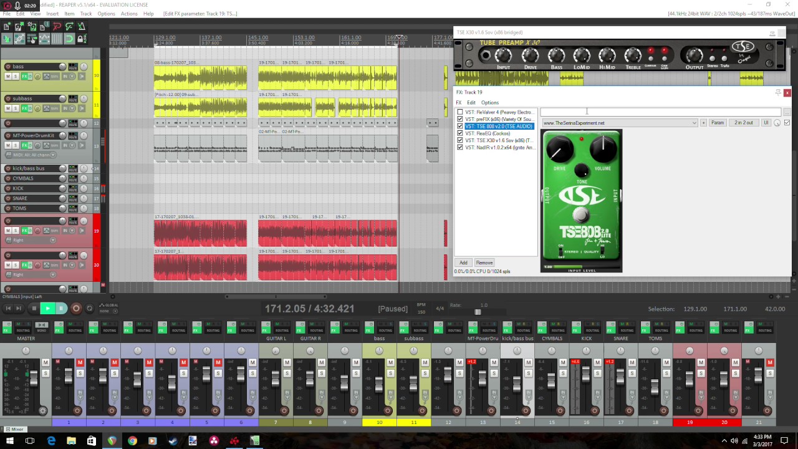Open the Actions menu
Viewport: 798px width, 449px height.
click(x=129, y=14)
